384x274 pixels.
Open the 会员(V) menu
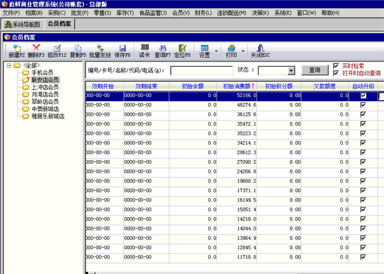tap(181, 13)
